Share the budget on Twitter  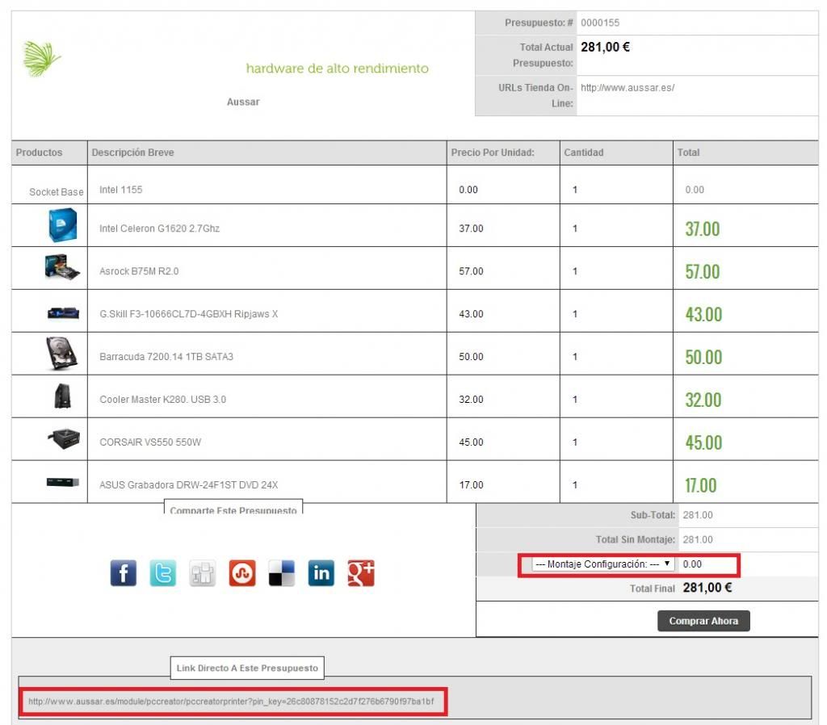click(163, 572)
